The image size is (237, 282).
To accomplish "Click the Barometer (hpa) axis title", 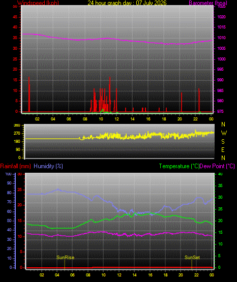I will [208, 3].
